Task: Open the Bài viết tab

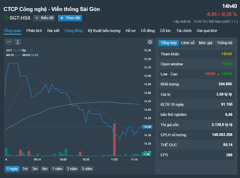Action: tap(53, 31)
